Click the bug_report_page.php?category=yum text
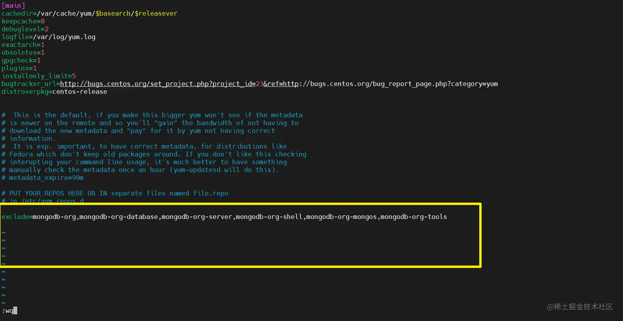 click(435, 84)
